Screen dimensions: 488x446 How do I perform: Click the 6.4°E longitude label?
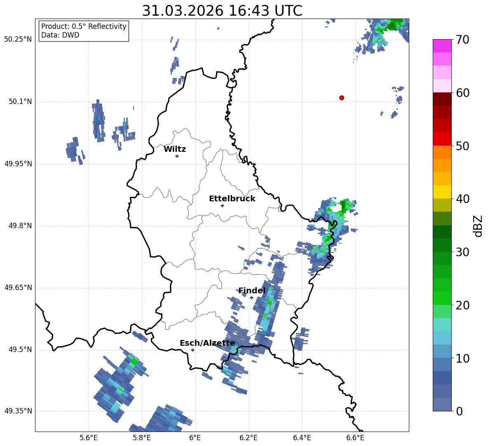(x=302, y=438)
